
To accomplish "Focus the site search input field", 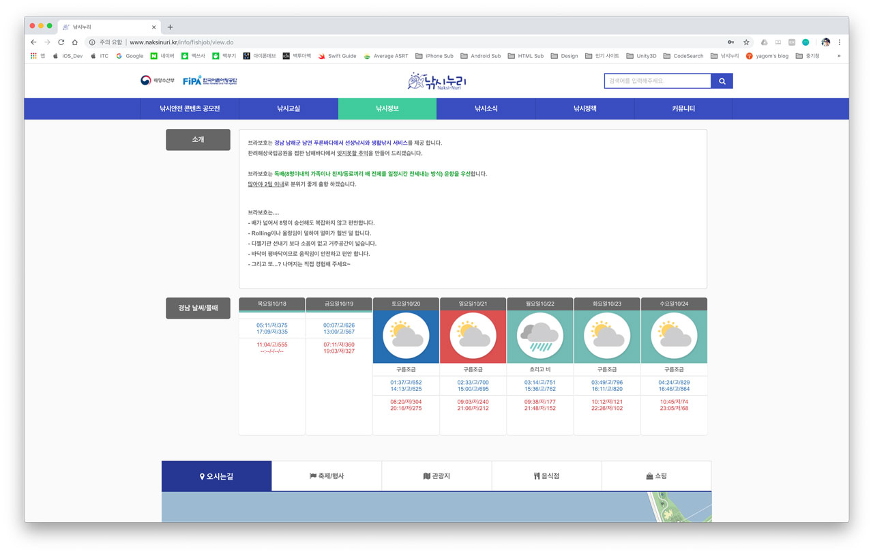I will tap(657, 81).
